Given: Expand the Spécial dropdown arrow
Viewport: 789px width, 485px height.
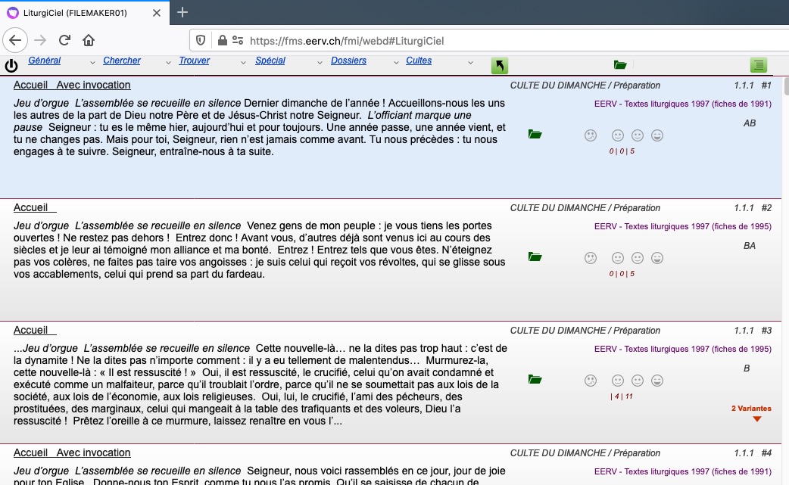Looking at the screenshot, I should (x=319, y=62).
